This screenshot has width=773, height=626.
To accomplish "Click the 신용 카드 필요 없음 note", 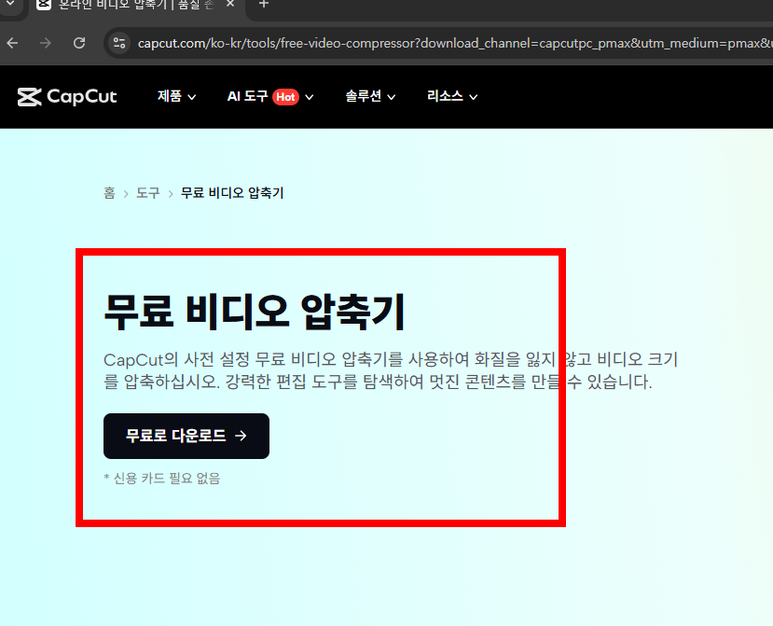I will 163,478.
